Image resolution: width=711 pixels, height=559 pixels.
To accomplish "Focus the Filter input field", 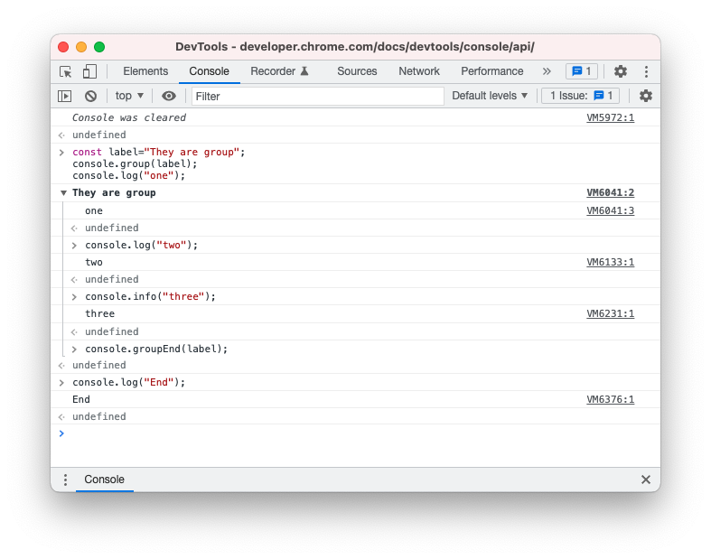I will pyautogui.click(x=317, y=96).
